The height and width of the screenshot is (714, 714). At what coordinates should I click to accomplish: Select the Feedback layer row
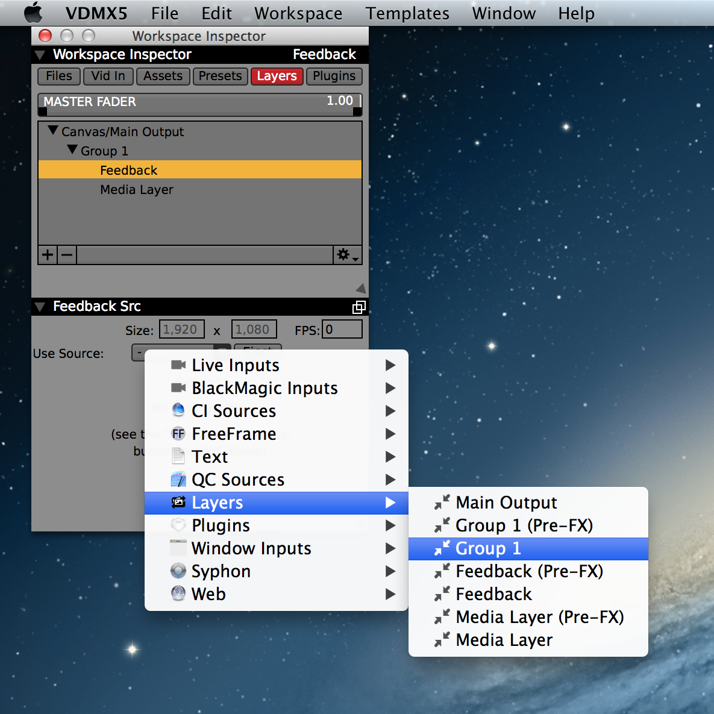tap(200, 169)
